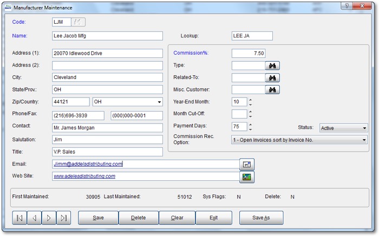Image resolution: width=379 pixels, height=236 pixels.
Task: Click the empty Month Cut-Off field
Action: (239, 114)
